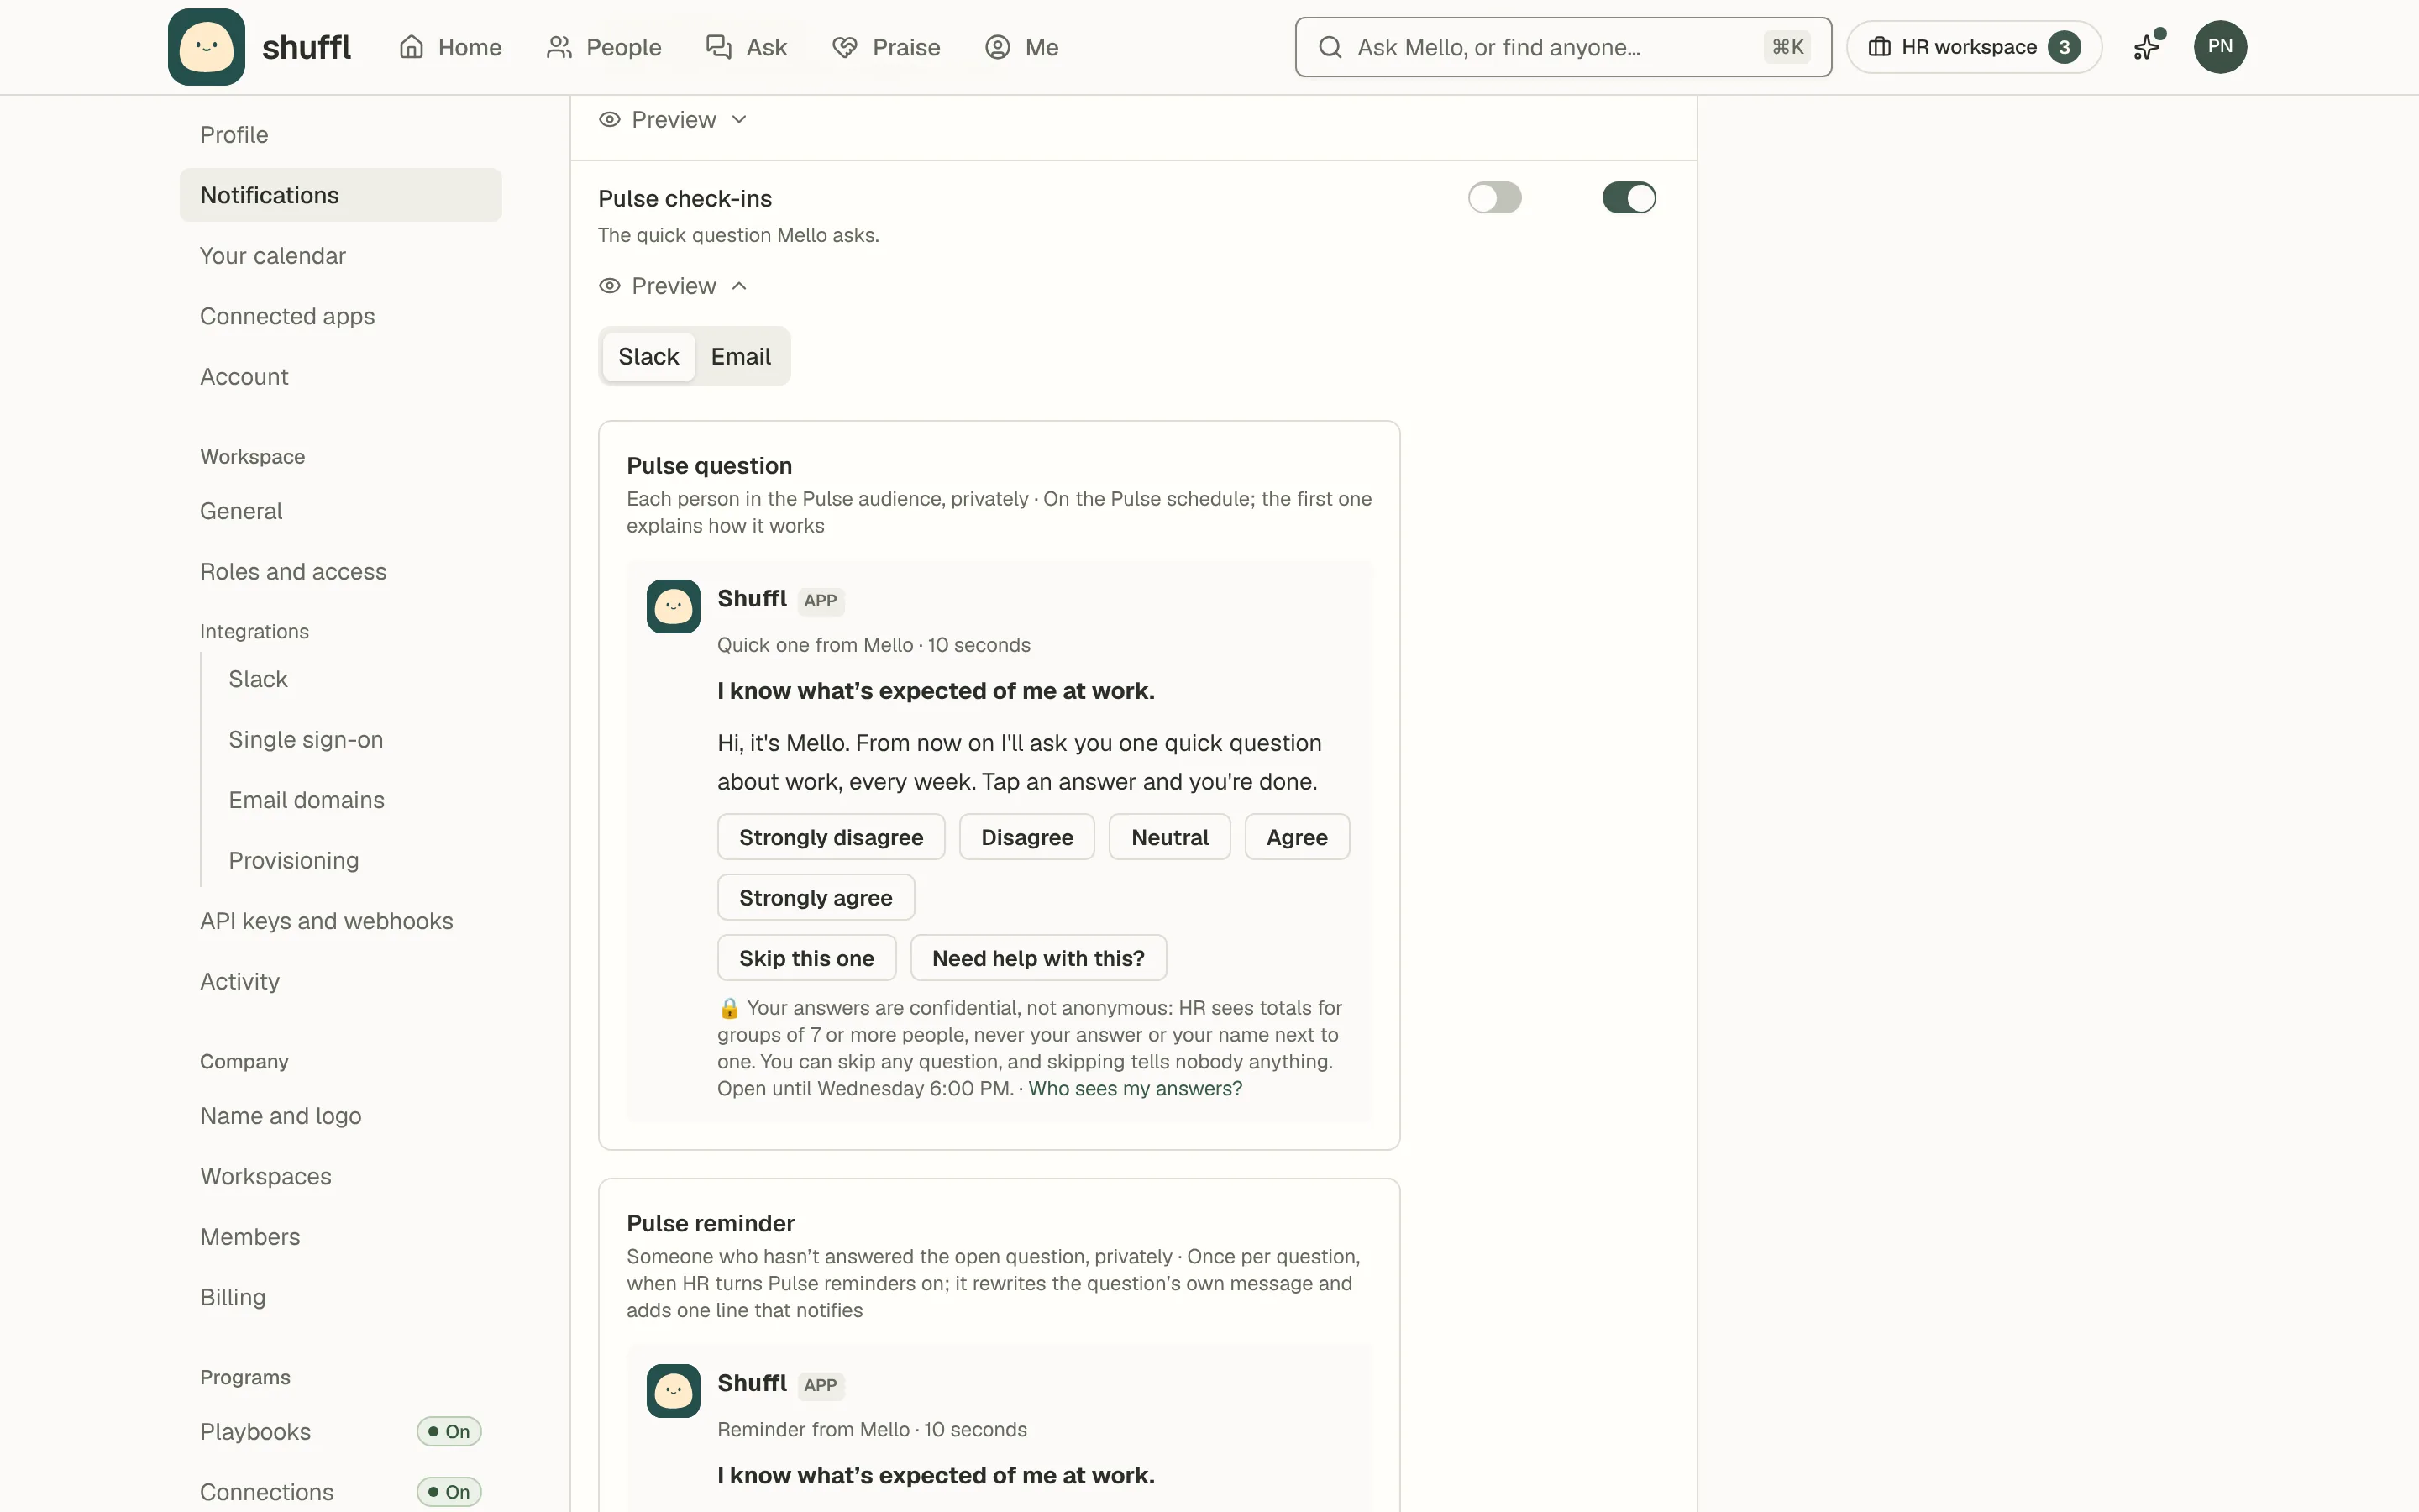Click Need help with this?
The height and width of the screenshot is (1512, 2419).
tap(1038, 958)
